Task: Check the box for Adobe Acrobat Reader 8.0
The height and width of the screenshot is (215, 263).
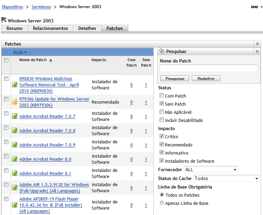Action: 6,156
